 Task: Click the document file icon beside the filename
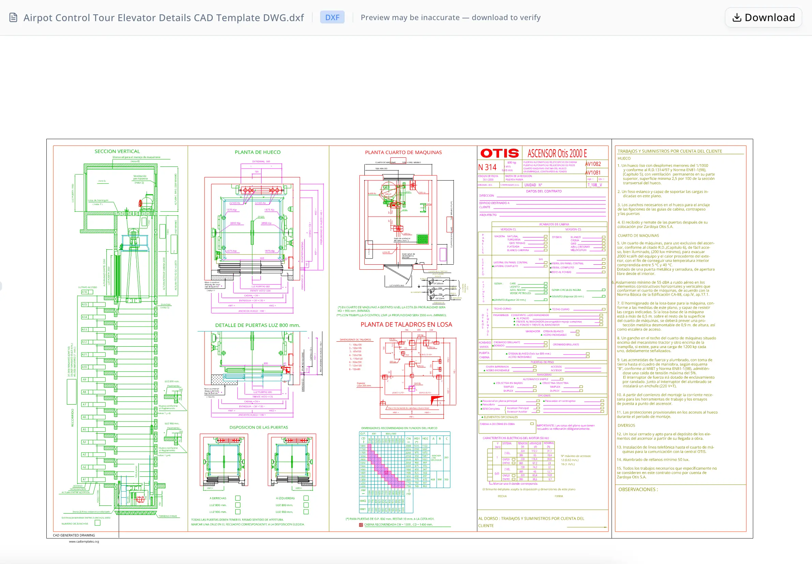click(x=13, y=17)
